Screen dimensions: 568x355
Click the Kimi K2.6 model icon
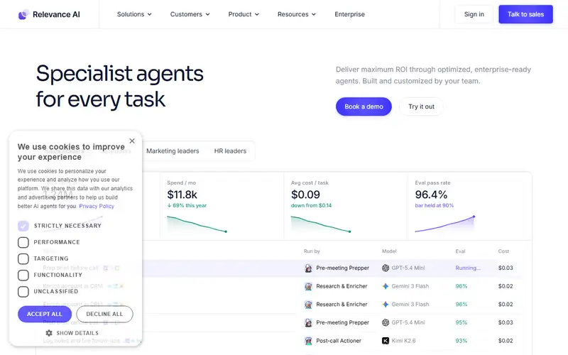click(386, 341)
